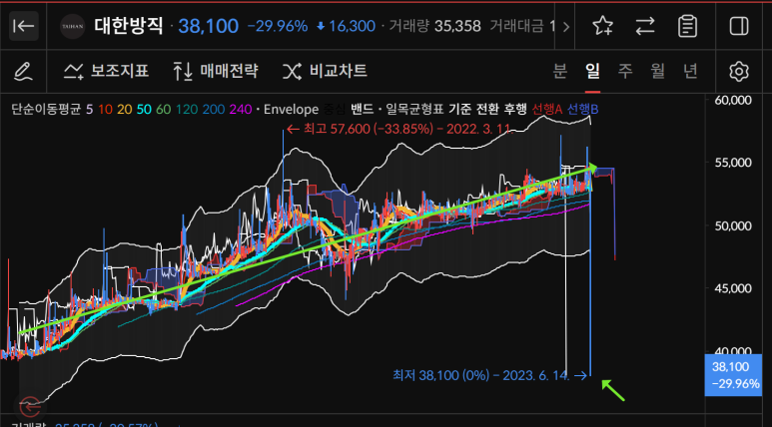Click the 50,000 price axis label

733,225
